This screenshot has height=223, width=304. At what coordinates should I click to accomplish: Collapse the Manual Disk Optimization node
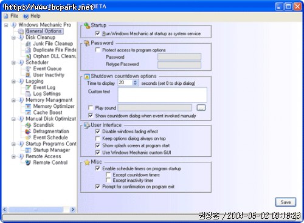[x=13, y=119]
